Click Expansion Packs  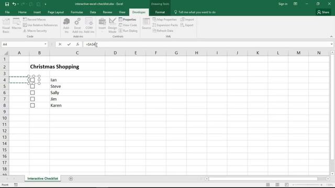click(165, 25)
